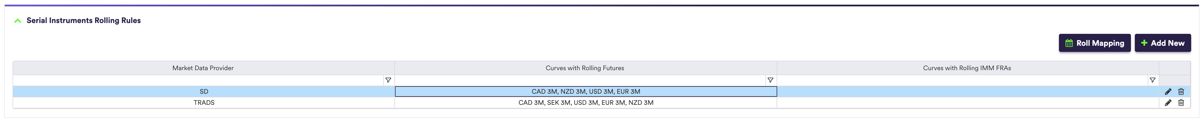Open filter for Curves with Rolling Futures

pyautogui.click(x=770, y=80)
